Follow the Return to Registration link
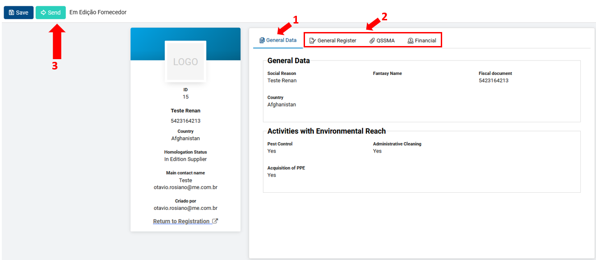The height and width of the screenshot is (260, 596). pyautogui.click(x=181, y=221)
